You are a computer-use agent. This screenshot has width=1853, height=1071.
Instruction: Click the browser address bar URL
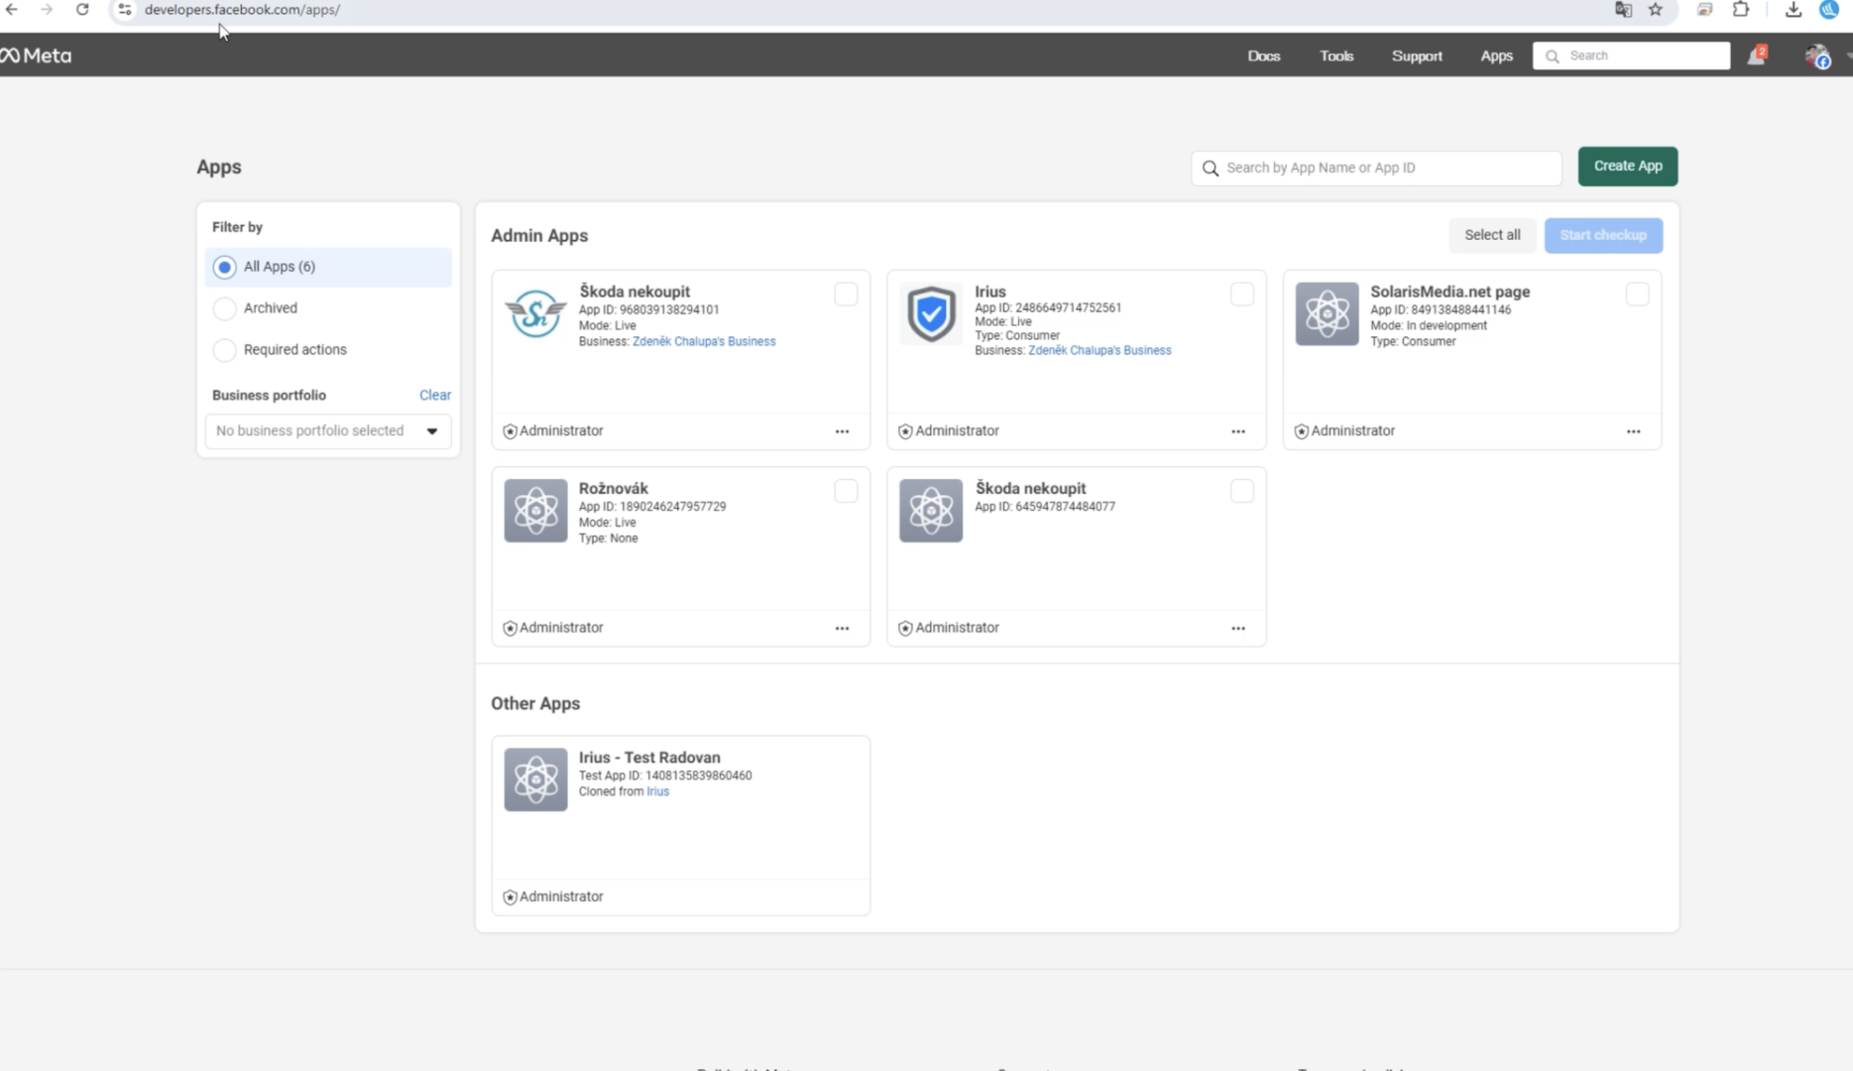click(x=242, y=10)
